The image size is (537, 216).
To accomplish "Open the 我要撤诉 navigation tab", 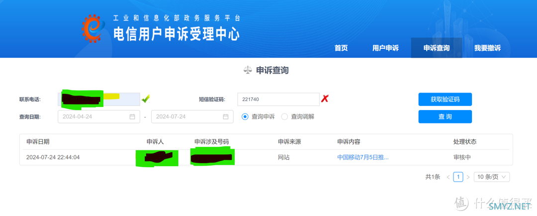I will [x=487, y=48].
